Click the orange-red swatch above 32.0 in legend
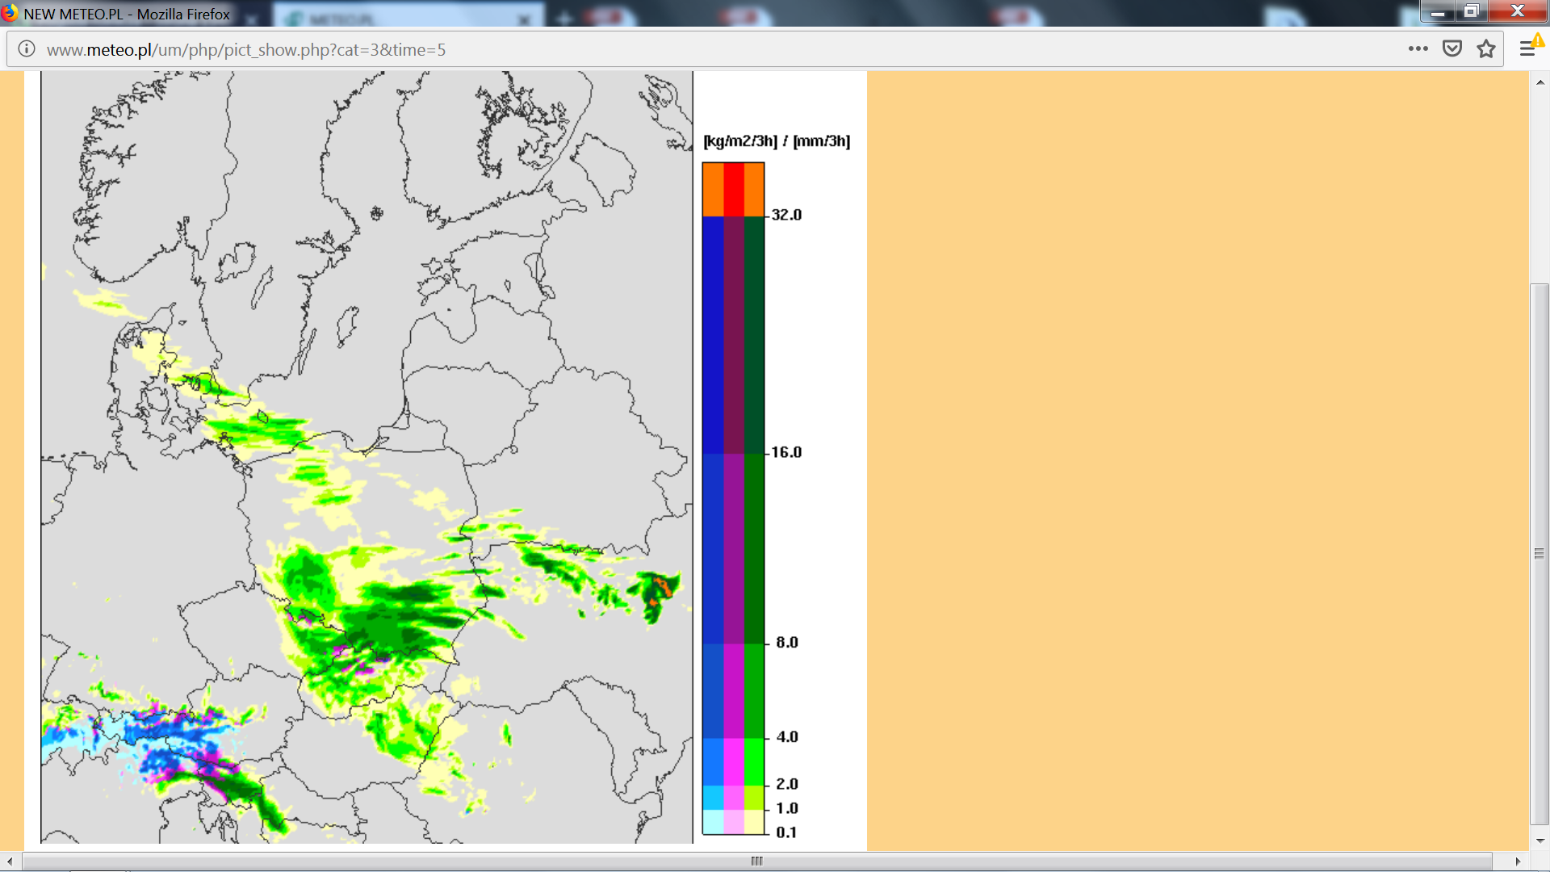This screenshot has height=872, width=1550. point(733,189)
